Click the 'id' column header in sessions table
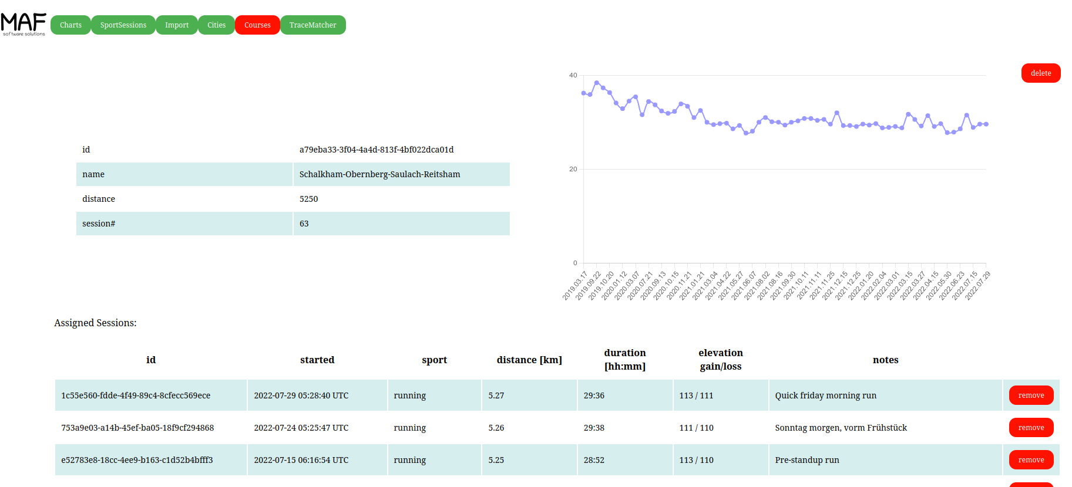 coord(151,360)
